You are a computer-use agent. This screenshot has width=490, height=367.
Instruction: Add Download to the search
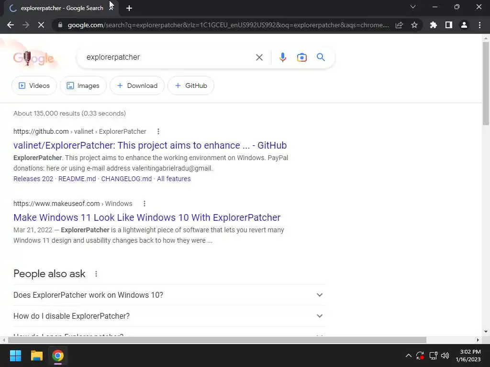[137, 86]
